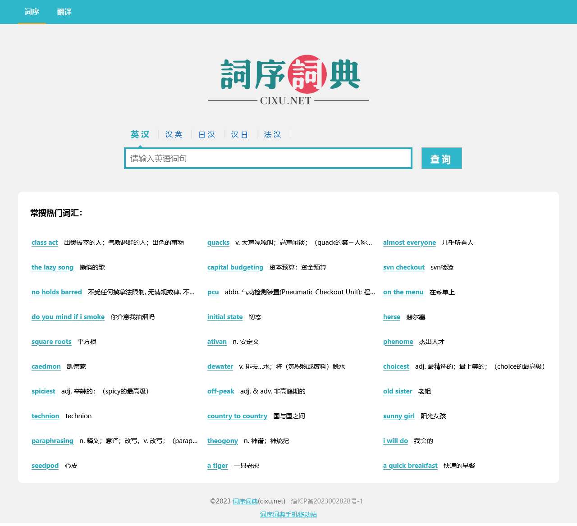Click the definition text 'svn检验'

pyautogui.click(x=442, y=267)
